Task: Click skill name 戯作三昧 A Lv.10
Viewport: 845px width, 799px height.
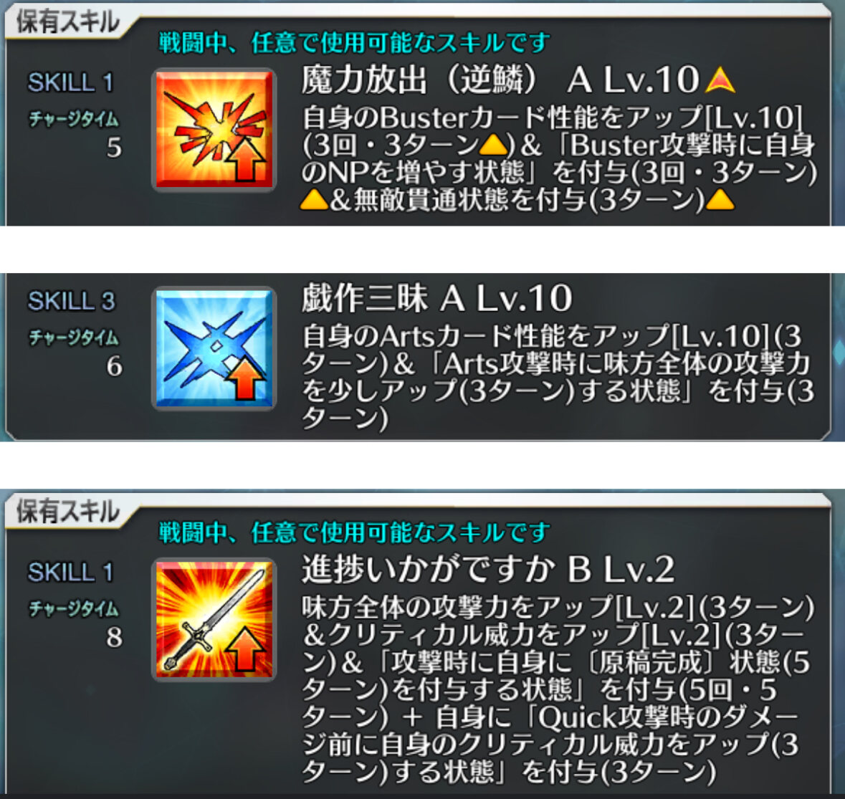Action: [x=436, y=299]
